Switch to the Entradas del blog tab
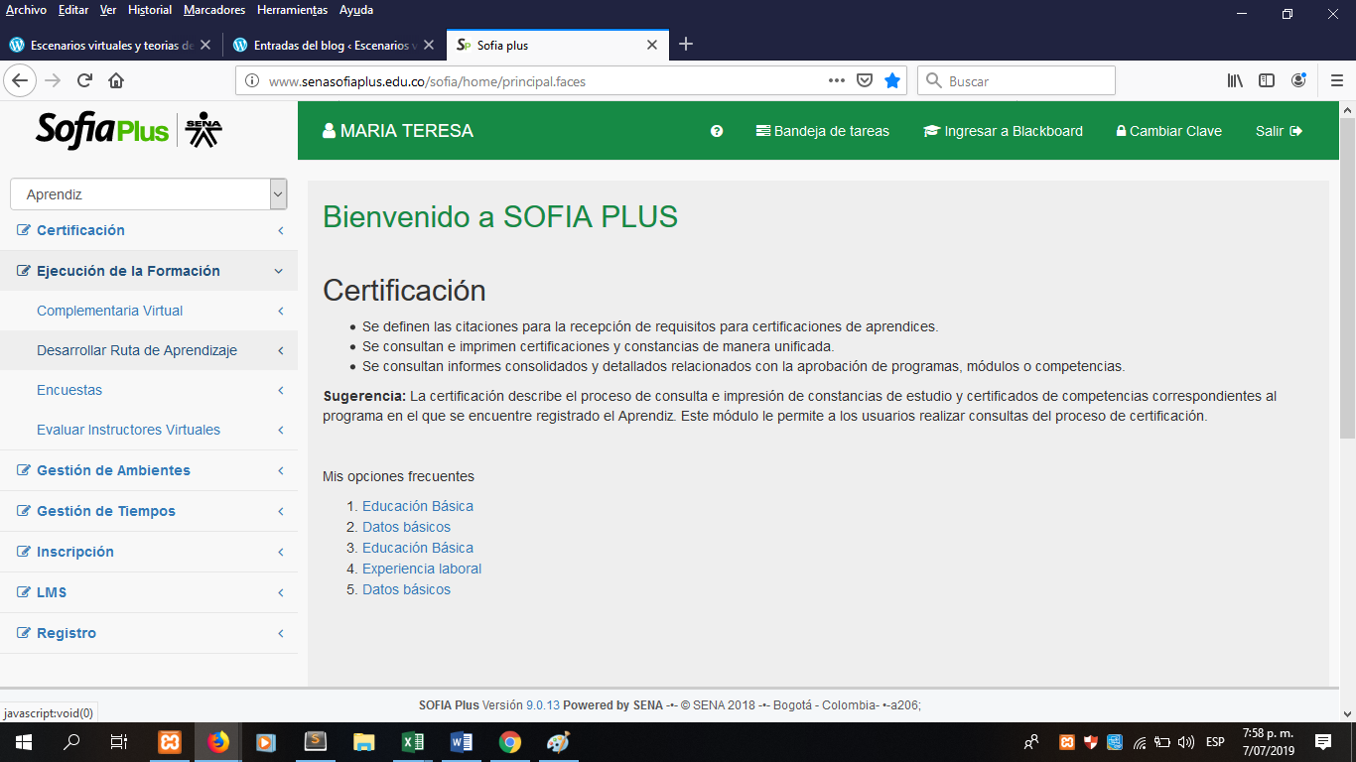 328,45
